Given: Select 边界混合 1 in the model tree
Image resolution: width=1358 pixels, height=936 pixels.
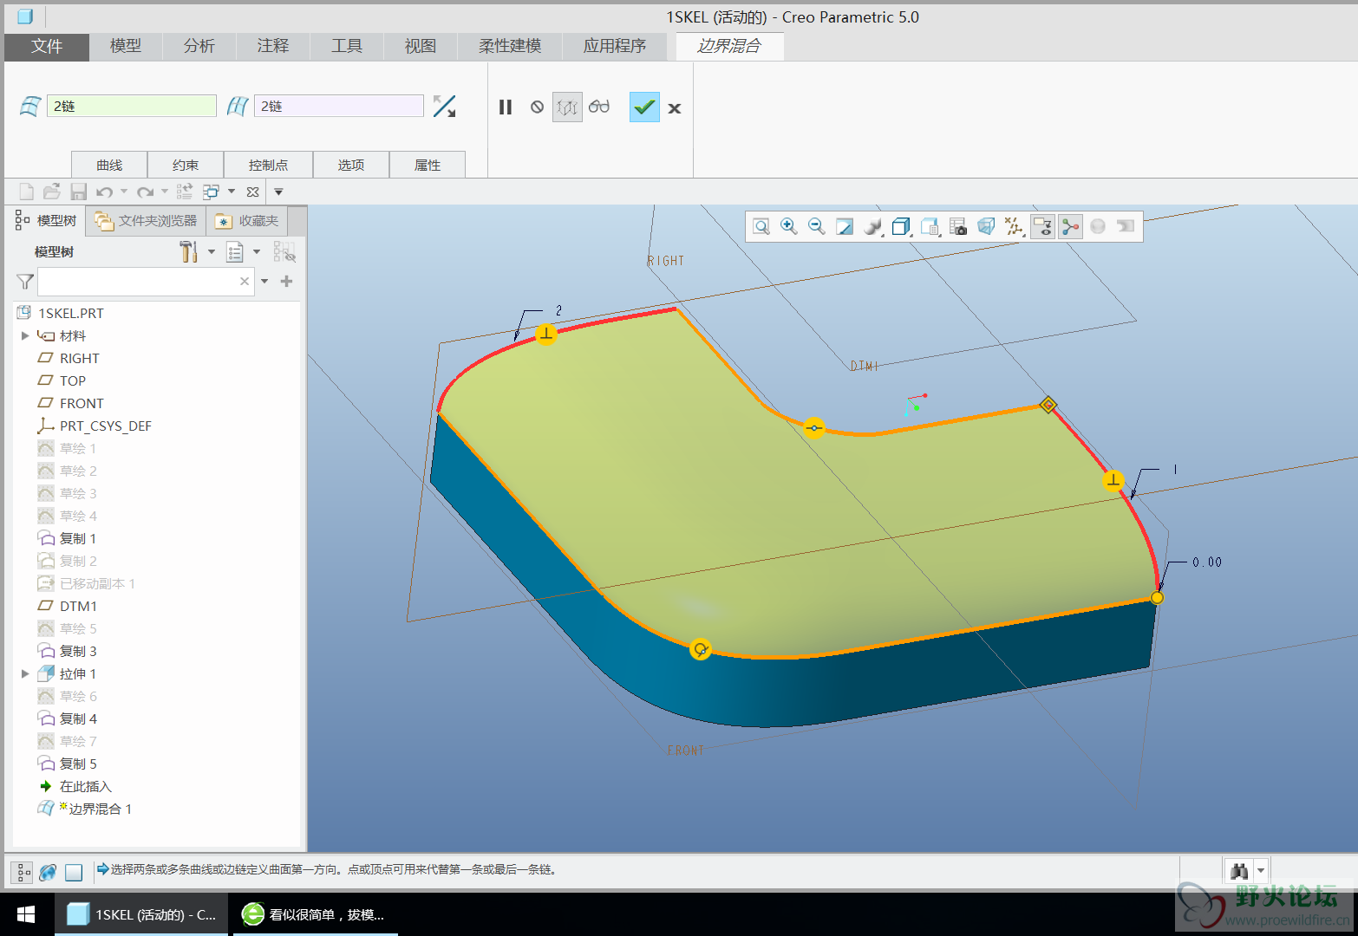Looking at the screenshot, I should click(85, 809).
